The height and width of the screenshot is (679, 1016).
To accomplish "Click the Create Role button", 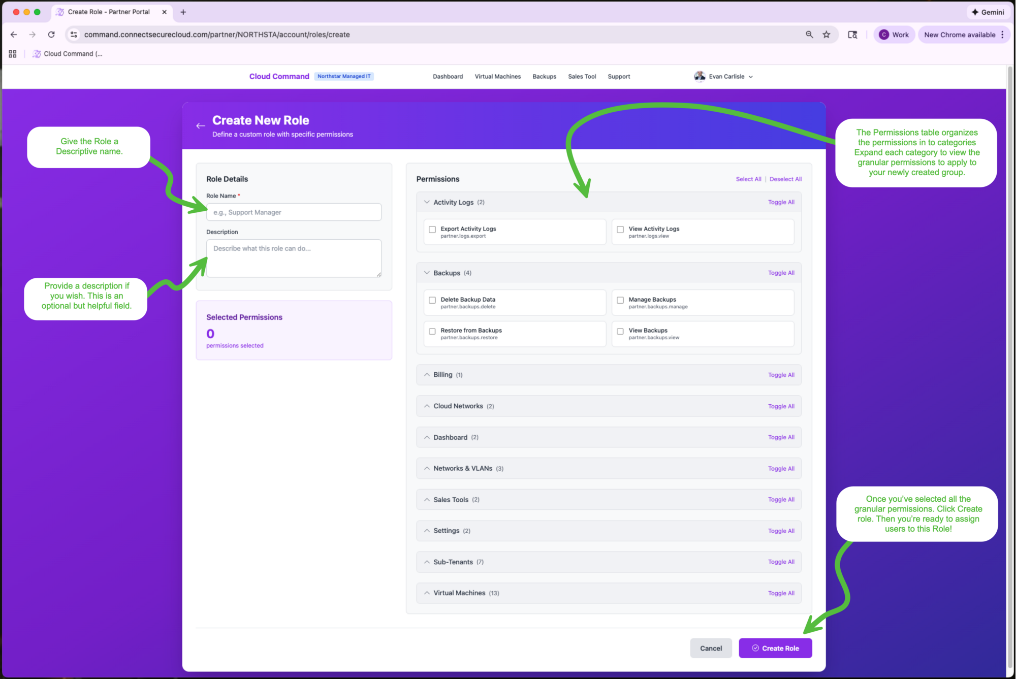I will pyautogui.click(x=775, y=648).
